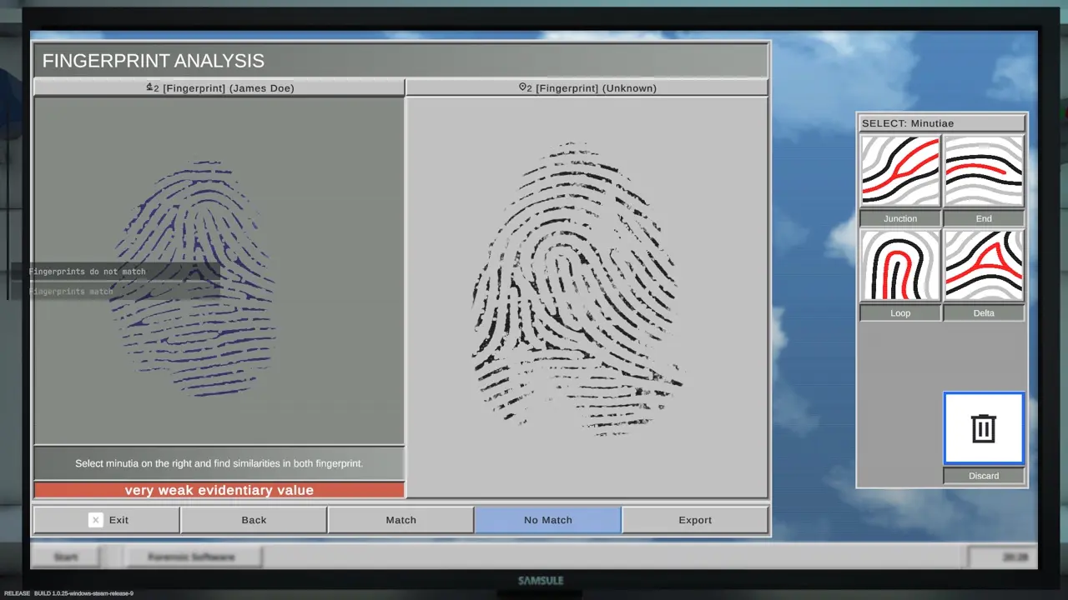
Task: Click the X icon on Exit button
Action: [x=95, y=520]
